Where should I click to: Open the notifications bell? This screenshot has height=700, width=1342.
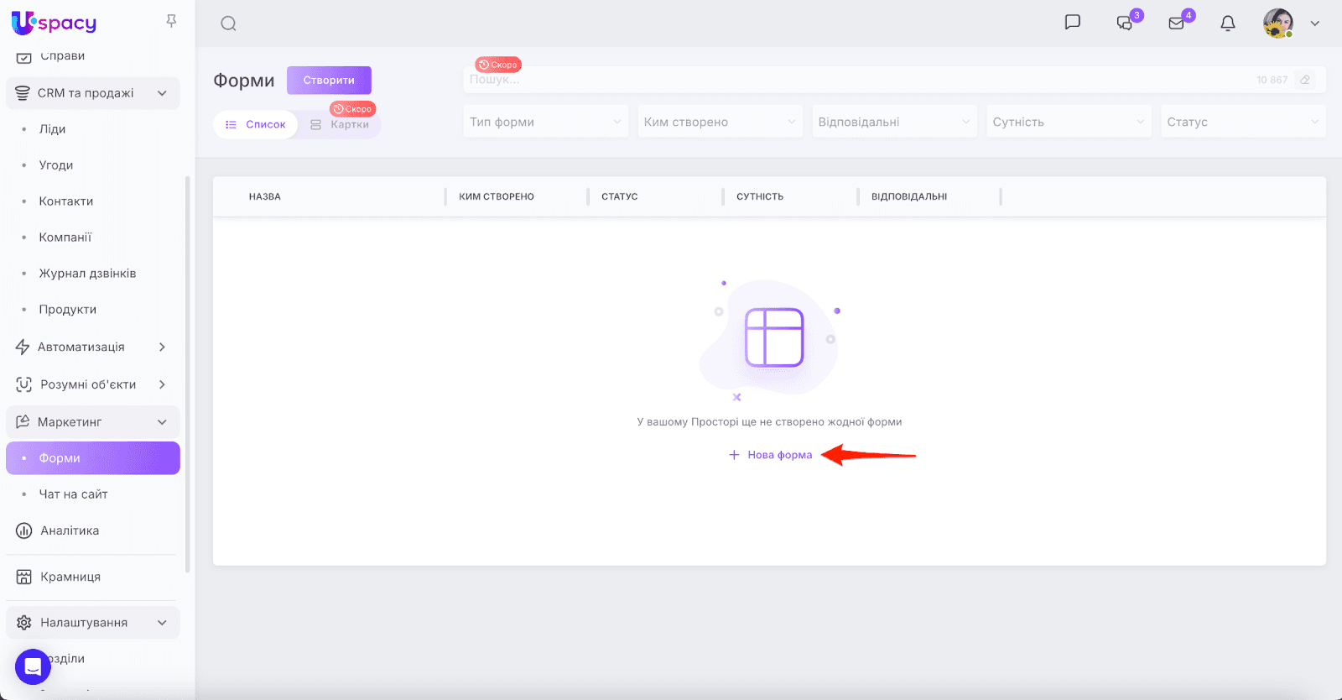pos(1228,24)
